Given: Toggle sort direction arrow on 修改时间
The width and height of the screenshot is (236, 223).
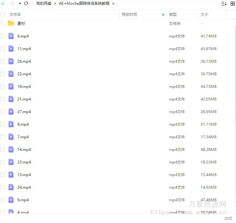Looking at the screenshot, I should tap(163, 14).
